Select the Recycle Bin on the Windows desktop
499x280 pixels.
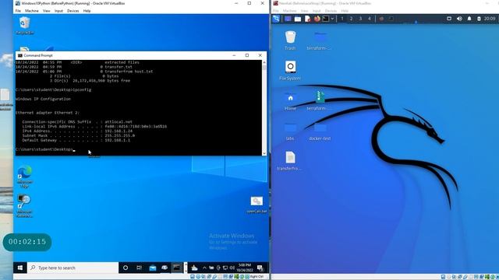point(24,26)
